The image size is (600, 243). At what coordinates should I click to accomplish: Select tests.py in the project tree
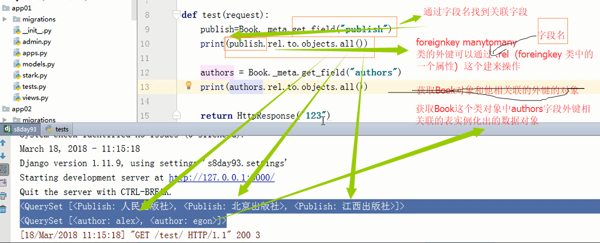[30, 86]
